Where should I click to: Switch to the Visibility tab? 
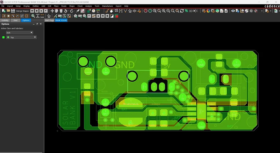pyautogui.click(x=5, y=20)
